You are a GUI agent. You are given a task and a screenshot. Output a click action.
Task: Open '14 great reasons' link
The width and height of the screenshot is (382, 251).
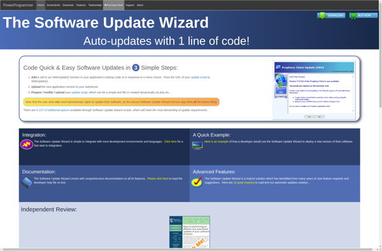[244, 183]
